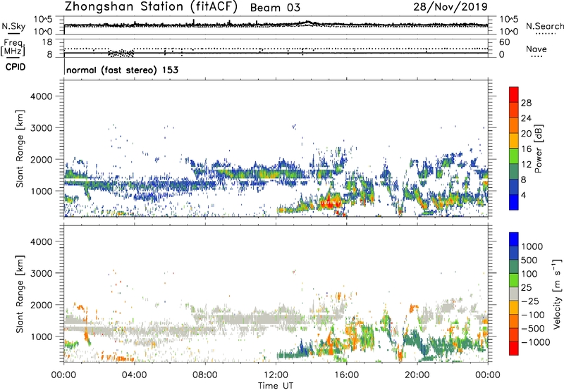Viewport: 564px width, 390px height.
Task: Click the noisy frequency dots near 03:00
Action: click(121, 53)
